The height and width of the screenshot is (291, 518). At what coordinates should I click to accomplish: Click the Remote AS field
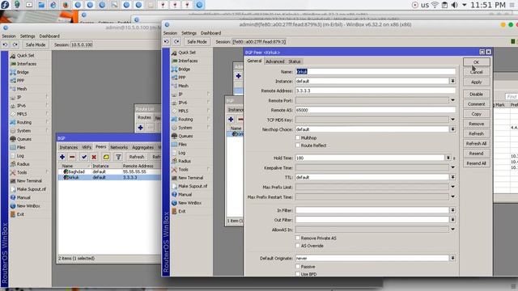[x=376, y=110]
